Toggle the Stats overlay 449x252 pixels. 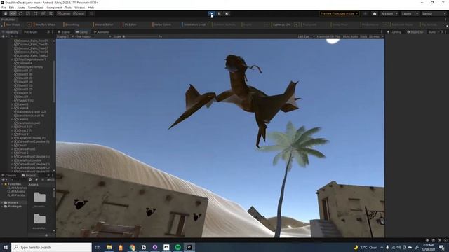click(363, 37)
